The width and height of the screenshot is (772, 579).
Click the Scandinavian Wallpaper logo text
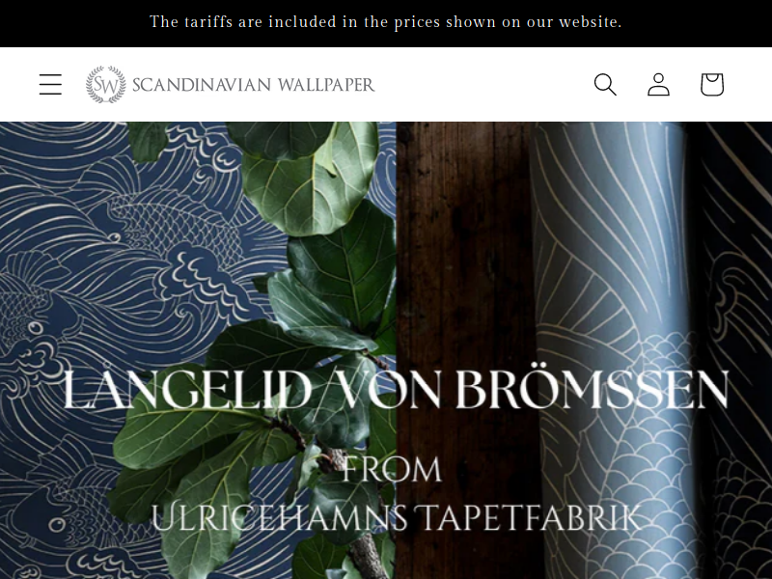click(x=254, y=85)
